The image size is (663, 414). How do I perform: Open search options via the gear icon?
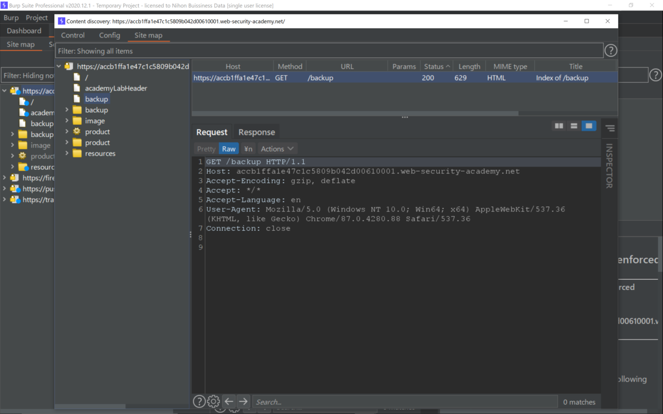[213, 401]
